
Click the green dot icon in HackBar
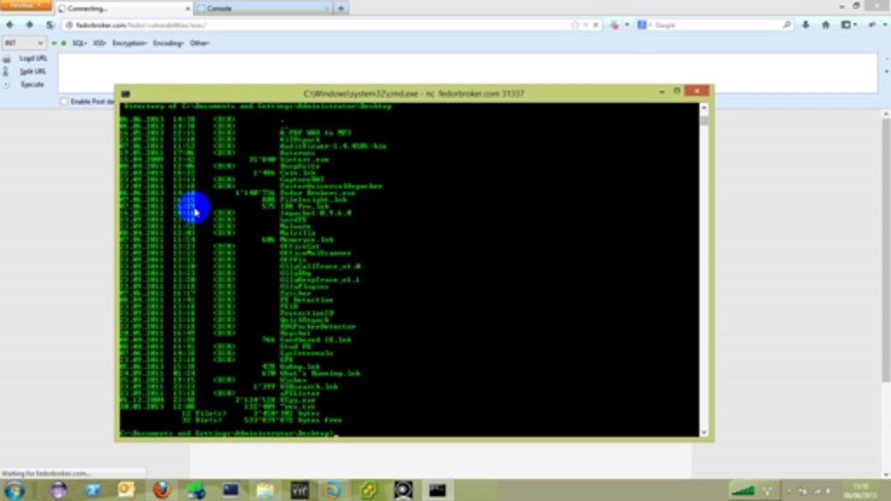64,43
